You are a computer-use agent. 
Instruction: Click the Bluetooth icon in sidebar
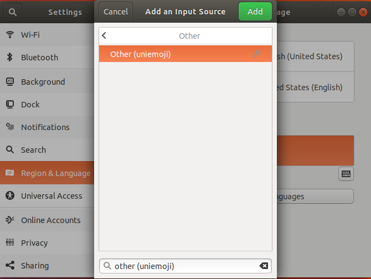(9, 58)
